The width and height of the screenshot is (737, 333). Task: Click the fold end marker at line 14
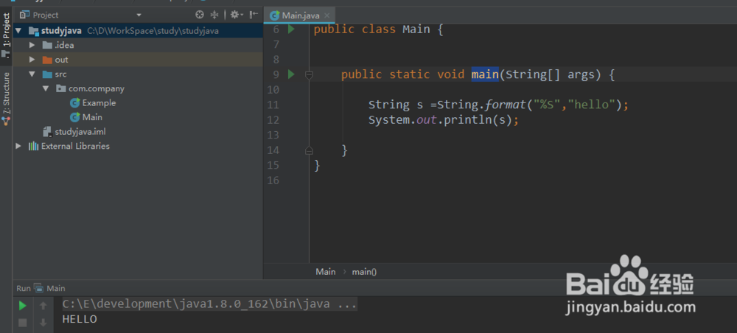pos(309,150)
